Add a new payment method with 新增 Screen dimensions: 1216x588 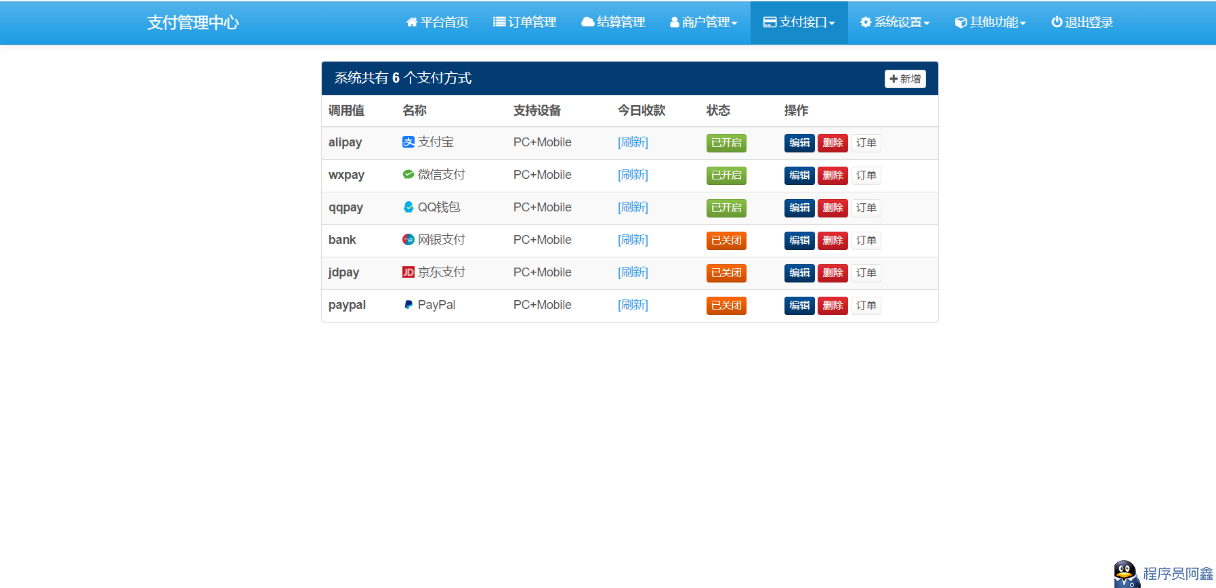[x=905, y=79]
